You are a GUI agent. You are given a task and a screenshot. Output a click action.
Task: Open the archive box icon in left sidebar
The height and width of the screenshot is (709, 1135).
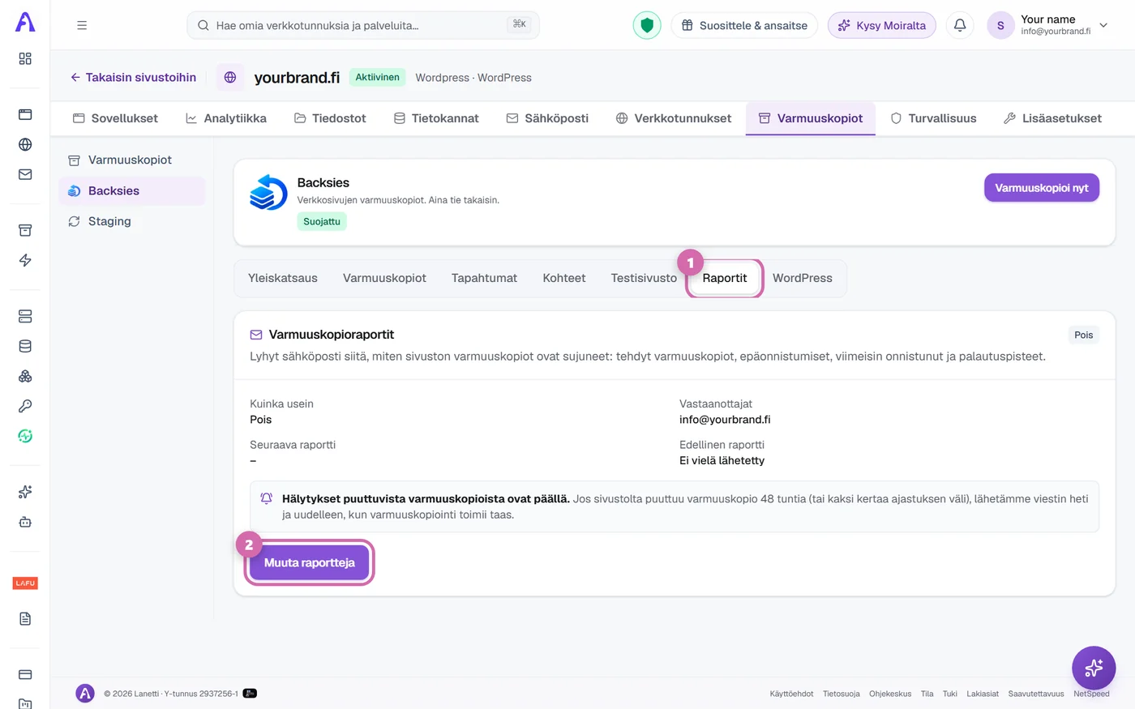[25, 230]
